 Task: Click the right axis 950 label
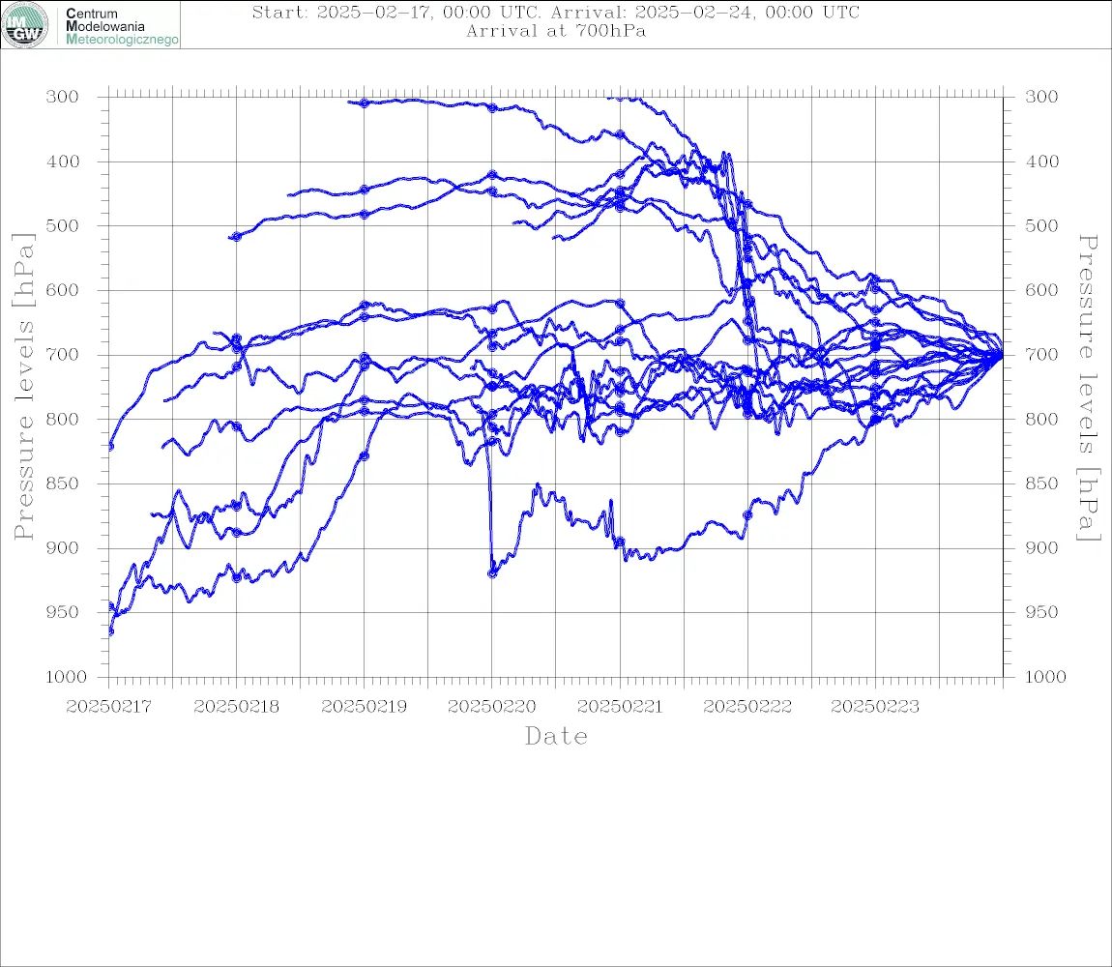[1041, 612]
